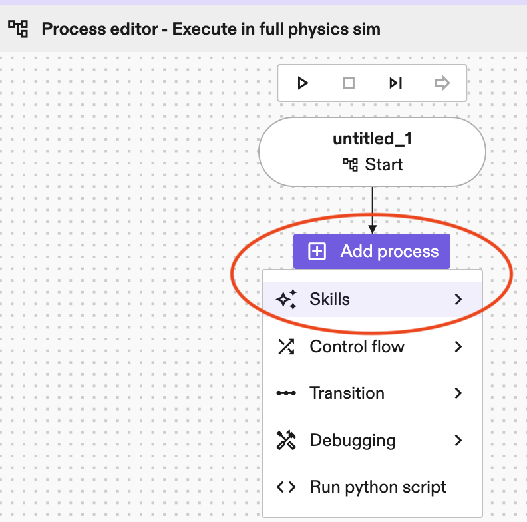527x522 pixels.
Task: Click the step-to-next playback icon
Action: (x=396, y=83)
